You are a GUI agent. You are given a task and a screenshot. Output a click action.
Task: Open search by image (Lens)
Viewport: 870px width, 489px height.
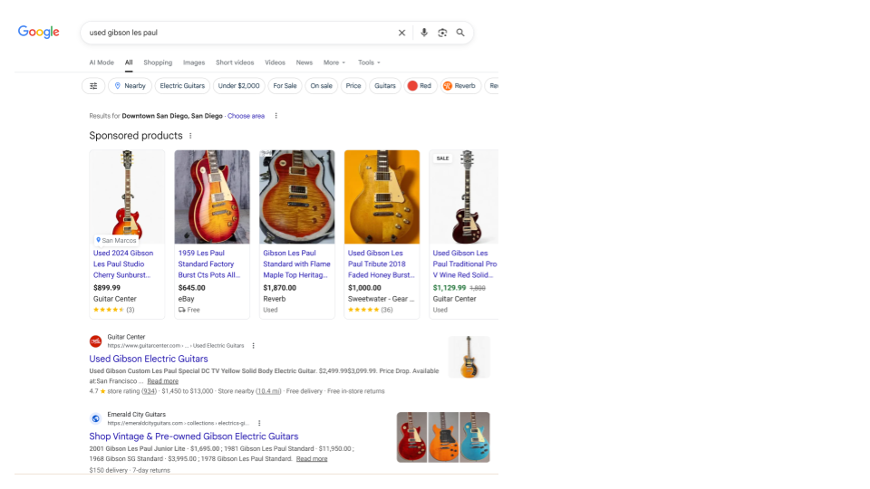442,33
